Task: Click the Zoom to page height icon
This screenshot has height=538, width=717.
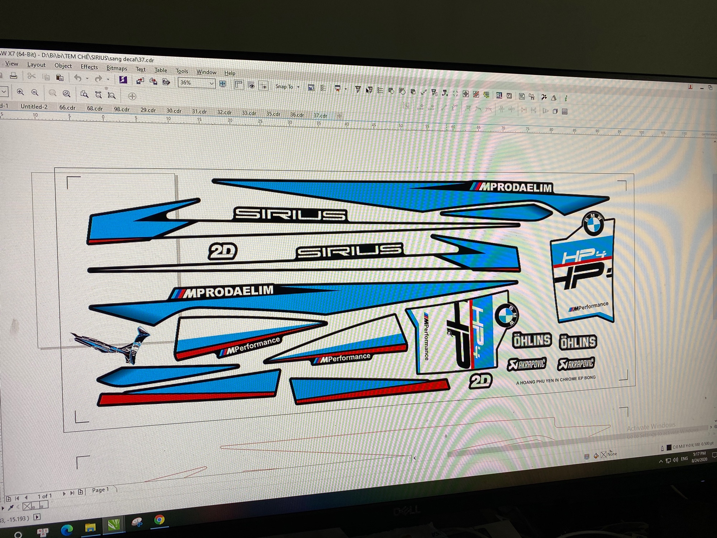Action: tap(111, 95)
